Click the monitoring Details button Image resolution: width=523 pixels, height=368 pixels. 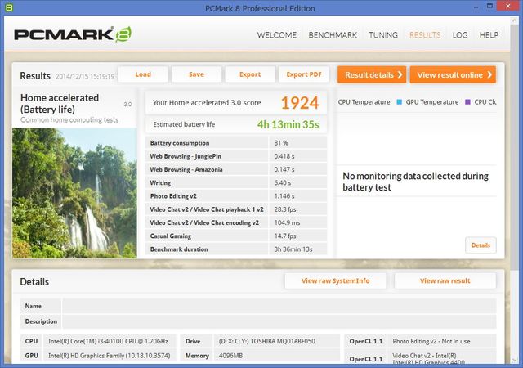pos(481,245)
